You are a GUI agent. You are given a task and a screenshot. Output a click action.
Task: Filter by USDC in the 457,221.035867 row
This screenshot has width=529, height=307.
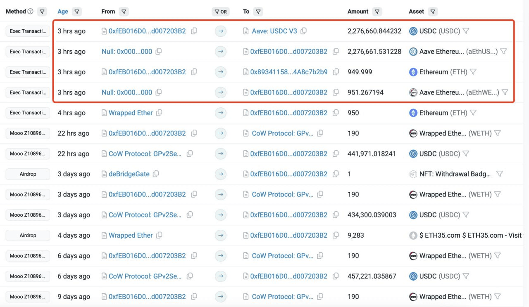pyautogui.click(x=466, y=276)
